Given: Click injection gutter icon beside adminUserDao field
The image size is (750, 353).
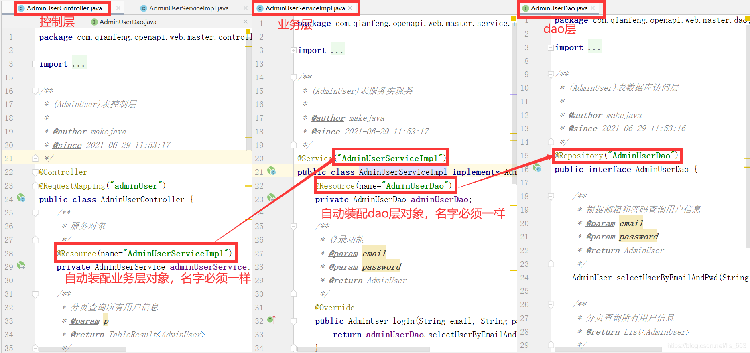Looking at the screenshot, I should (x=272, y=197).
